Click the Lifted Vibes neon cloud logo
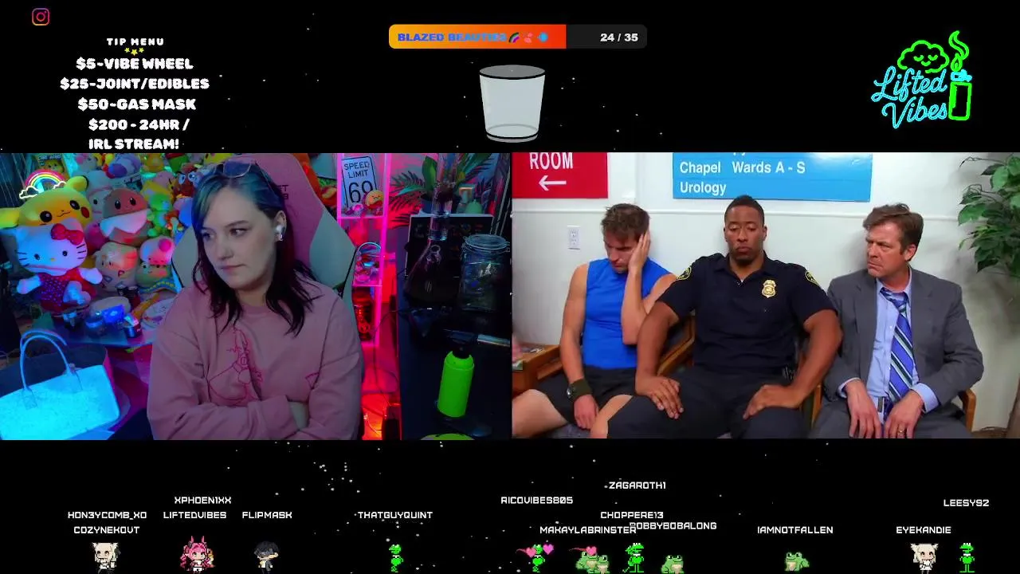The height and width of the screenshot is (574, 1020). point(922,80)
